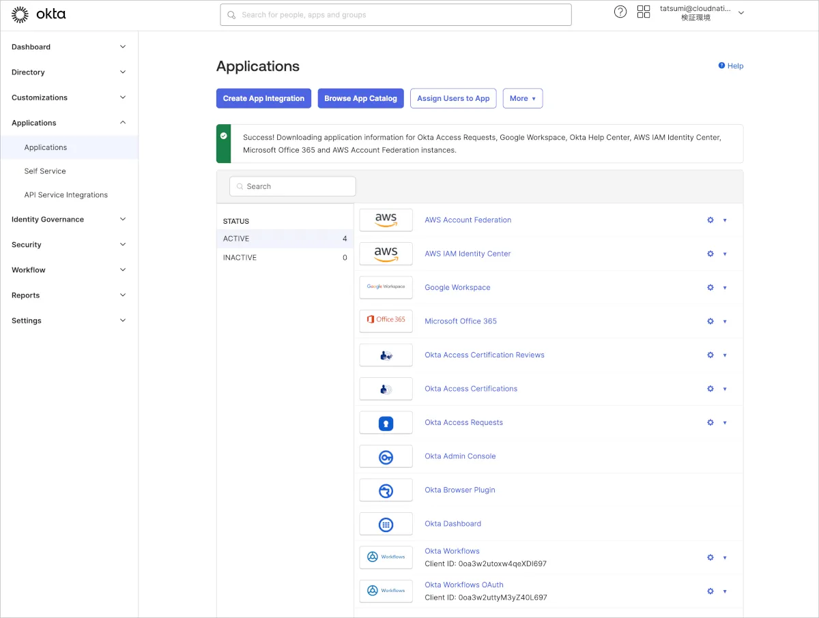The height and width of the screenshot is (618, 819).
Task: Click the Browse App Catalog button
Action: [x=360, y=98]
